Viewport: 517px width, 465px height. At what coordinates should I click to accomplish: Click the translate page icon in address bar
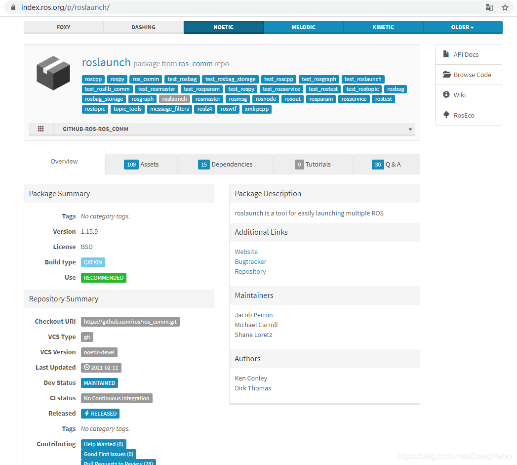pos(489,7)
